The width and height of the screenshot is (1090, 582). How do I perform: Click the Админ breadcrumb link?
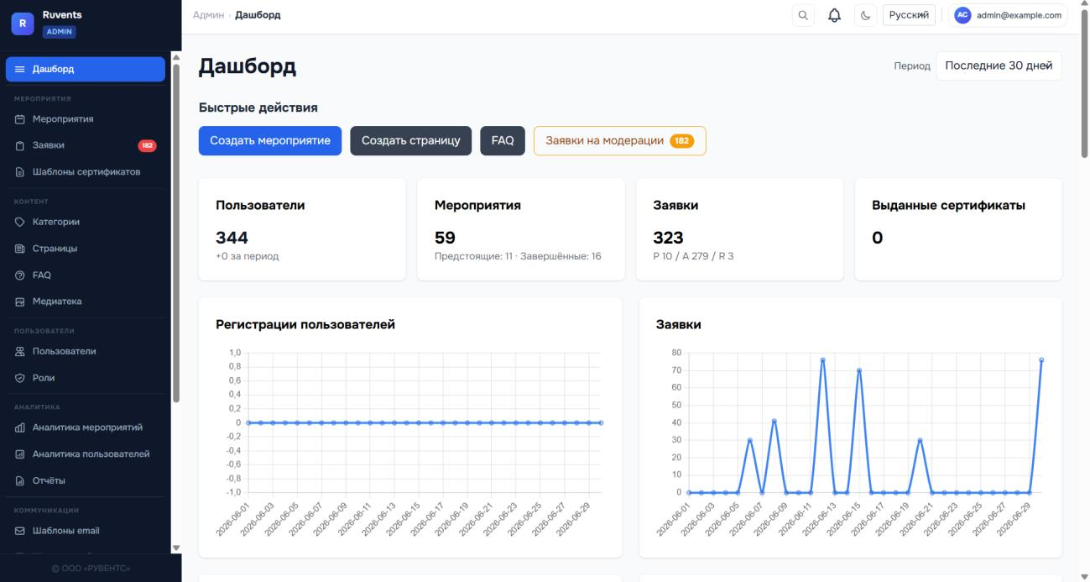coord(208,15)
